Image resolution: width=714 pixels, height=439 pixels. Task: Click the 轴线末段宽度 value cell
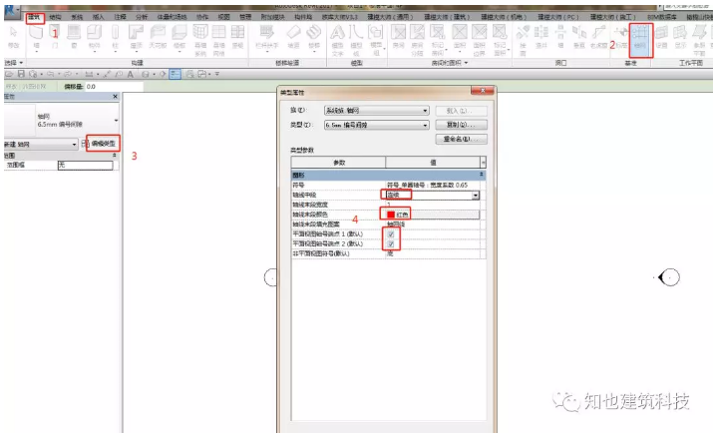click(433, 205)
